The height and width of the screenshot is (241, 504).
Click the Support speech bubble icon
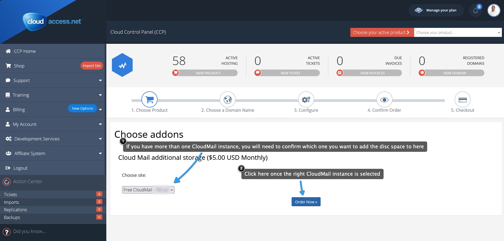click(x=8, y=80)
